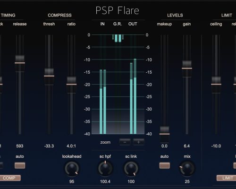Toggle the LIMIT enable button

(227, 178)
